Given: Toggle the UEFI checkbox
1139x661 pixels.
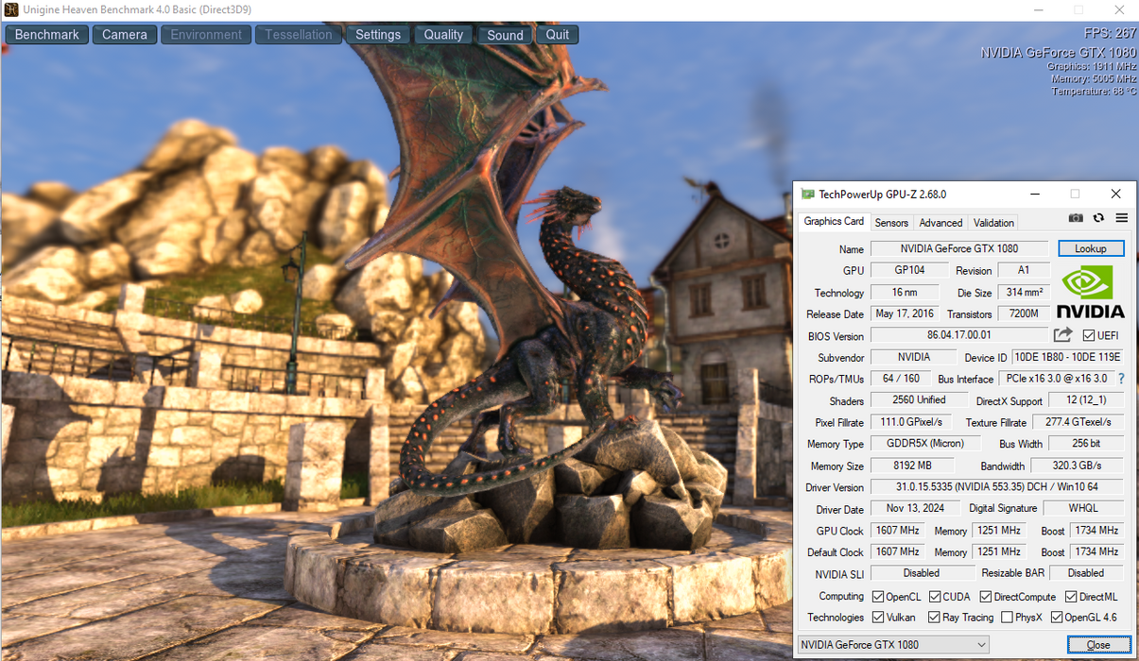Looking at the screenshot, I should (x=1089, y=335).
